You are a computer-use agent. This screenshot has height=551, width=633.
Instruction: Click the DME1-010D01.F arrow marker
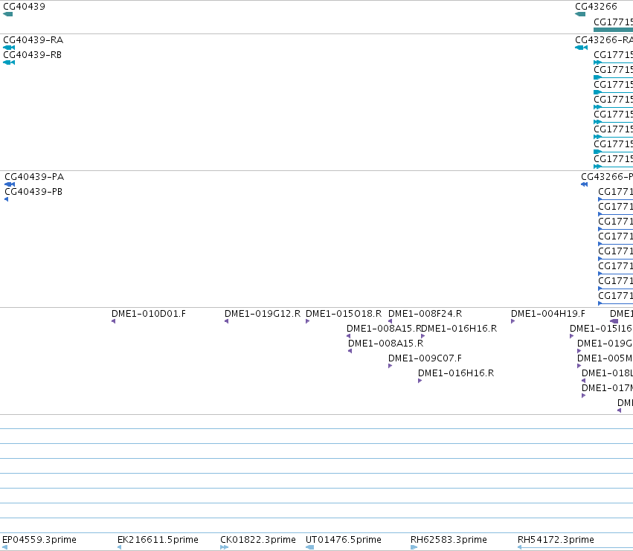click(114, 321)
